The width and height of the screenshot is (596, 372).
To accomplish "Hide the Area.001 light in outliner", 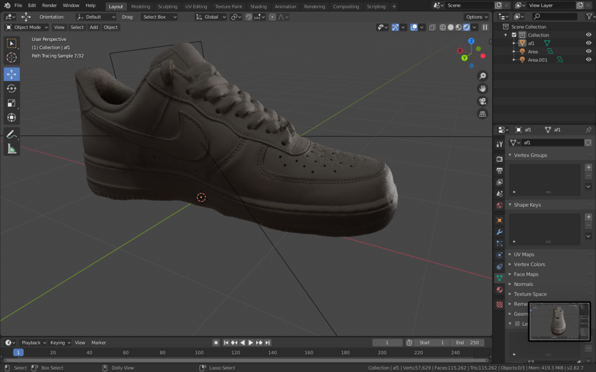I will tap(588, 60).
